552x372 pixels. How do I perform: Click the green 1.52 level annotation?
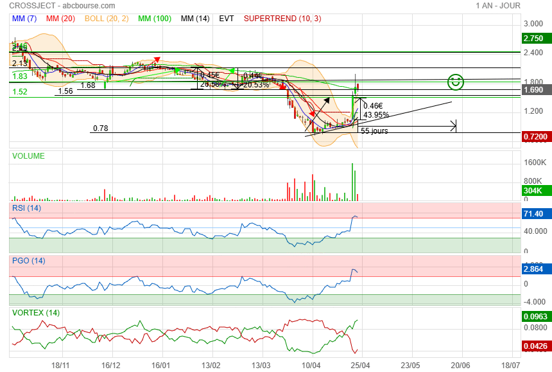tap(20, 92)
